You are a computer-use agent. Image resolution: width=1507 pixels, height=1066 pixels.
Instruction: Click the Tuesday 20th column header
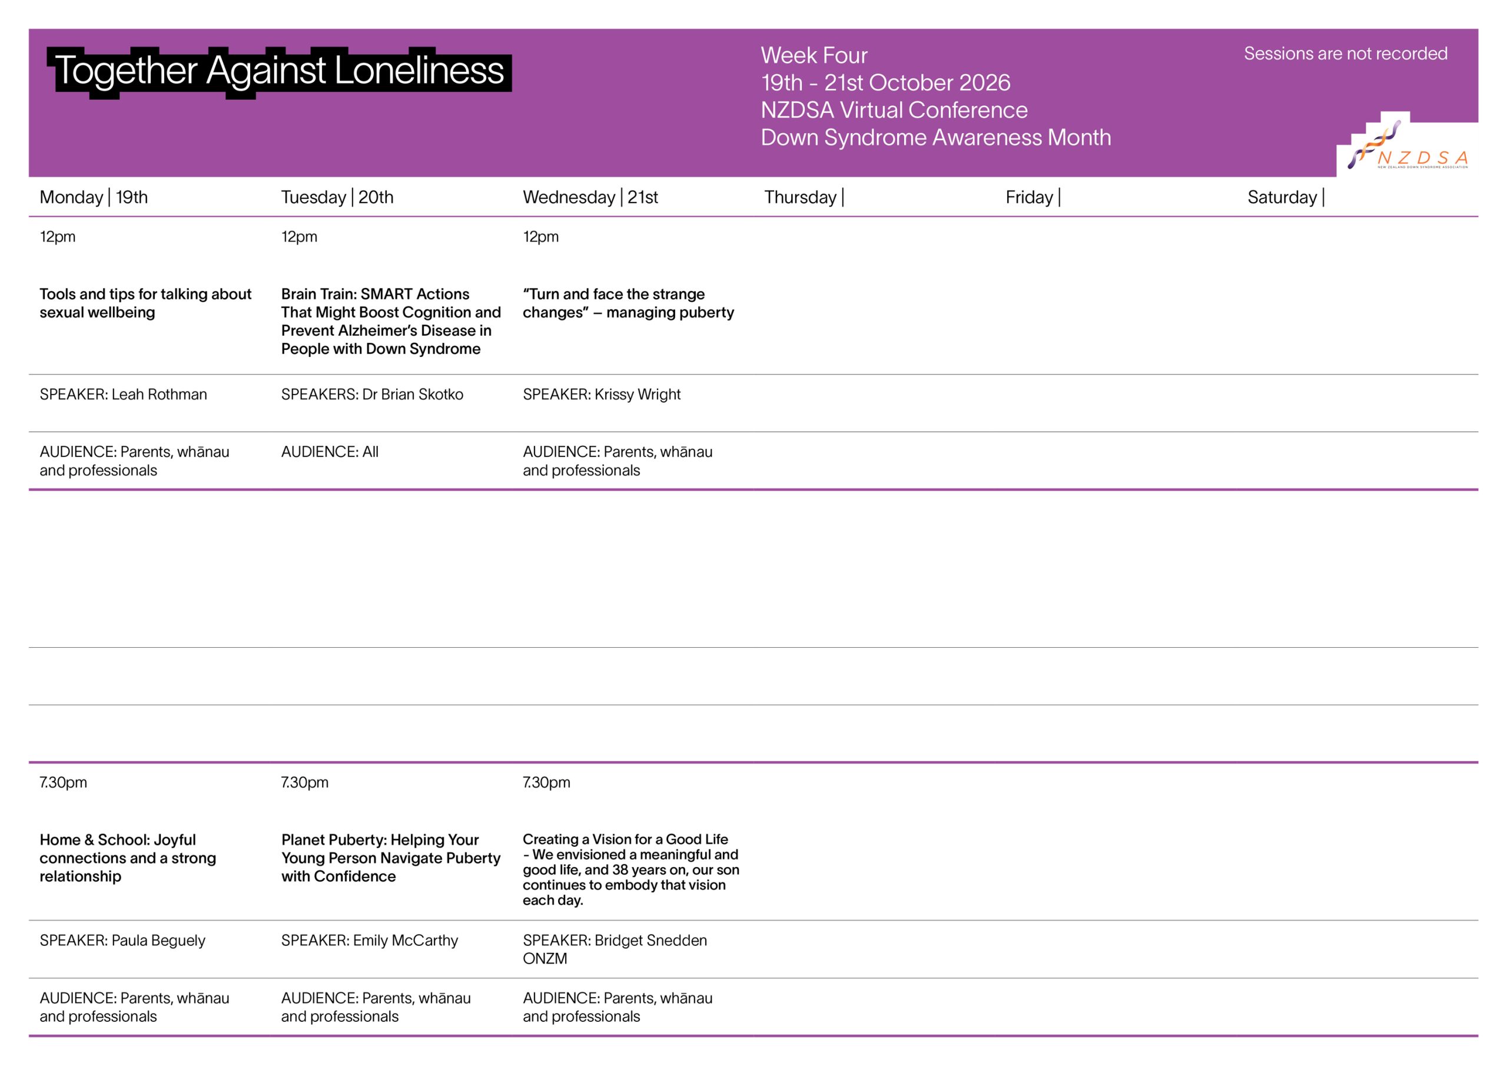337,197
